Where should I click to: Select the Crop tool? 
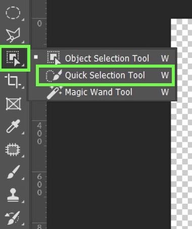[13, 81]
